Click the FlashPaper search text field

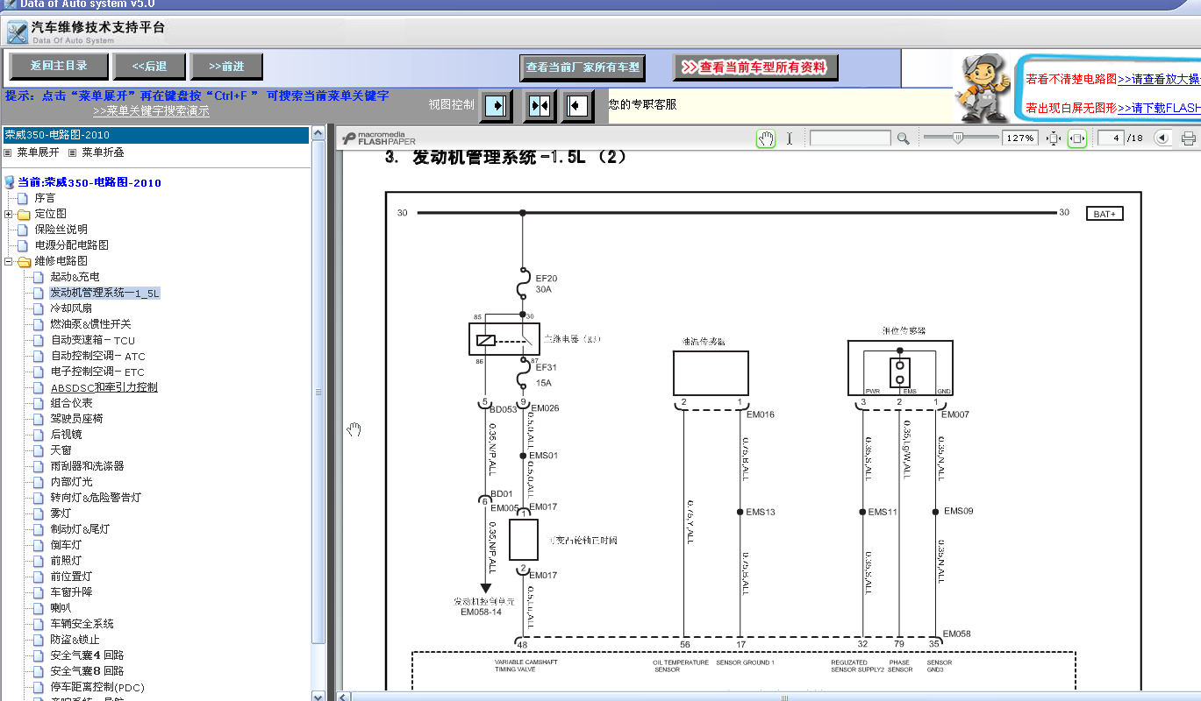click(x=850, y=138)
